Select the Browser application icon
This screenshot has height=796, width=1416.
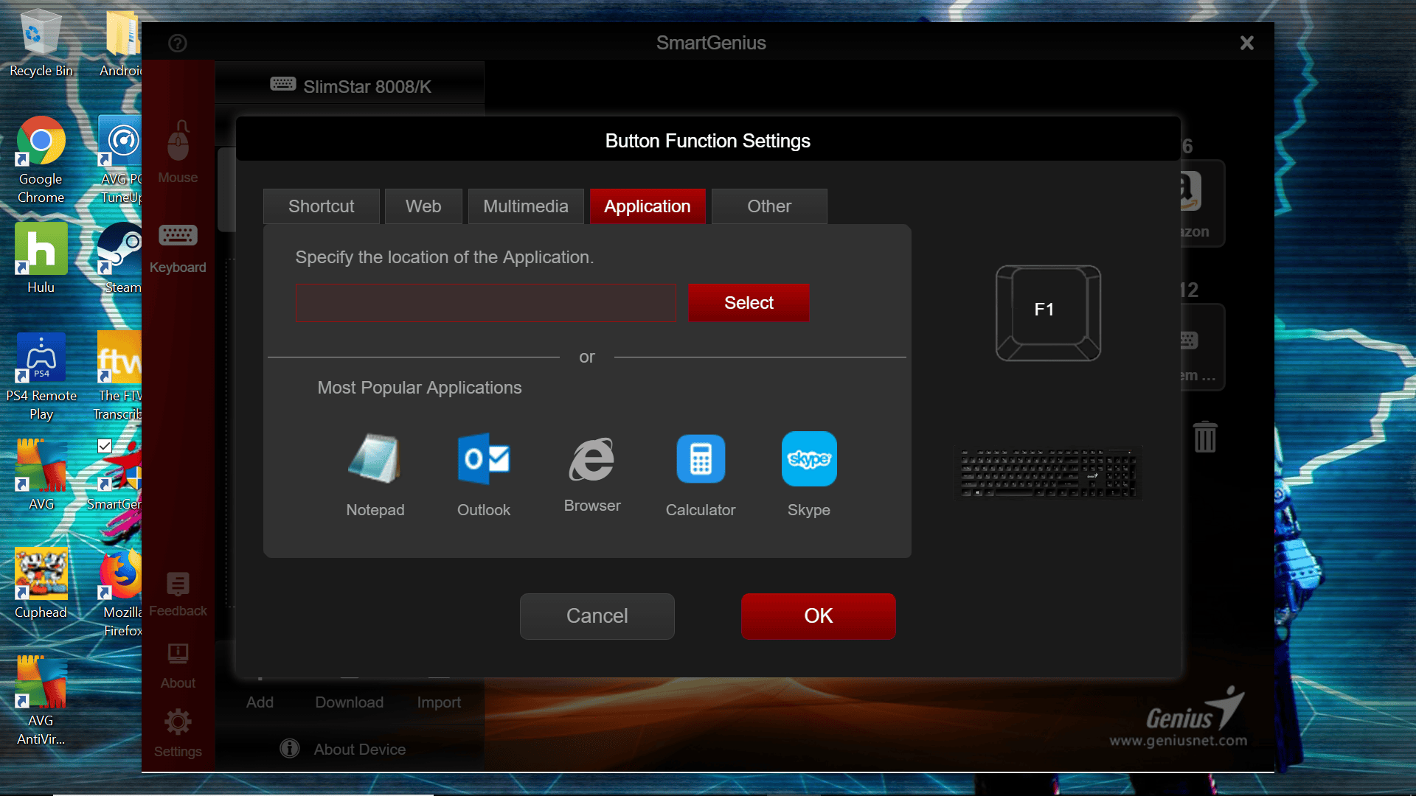(x=591, y=459)
